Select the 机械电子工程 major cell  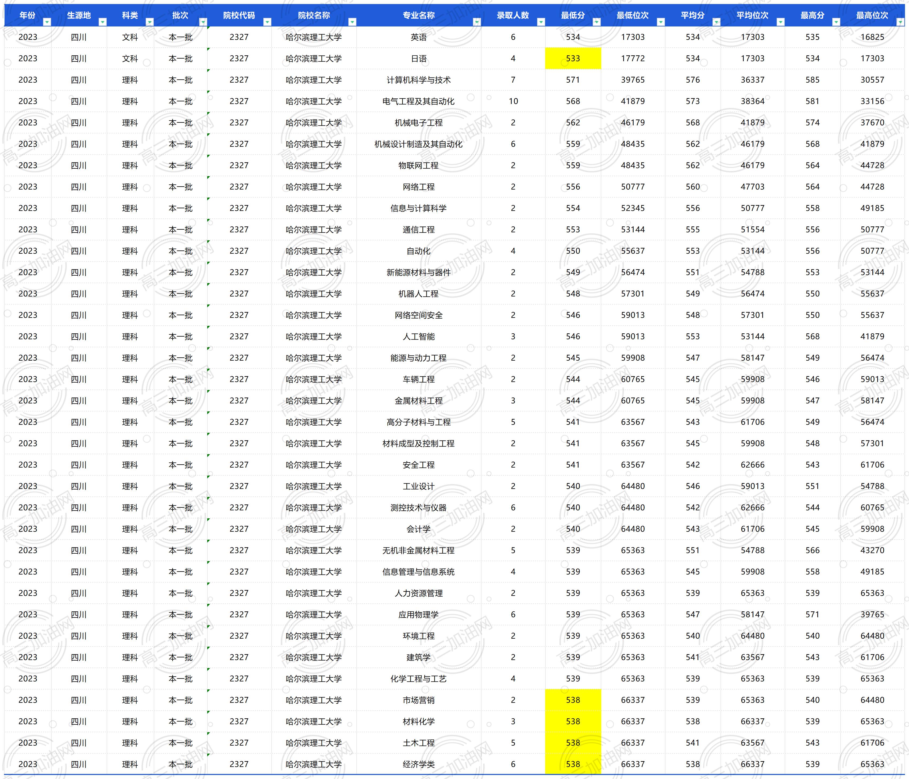419,123
